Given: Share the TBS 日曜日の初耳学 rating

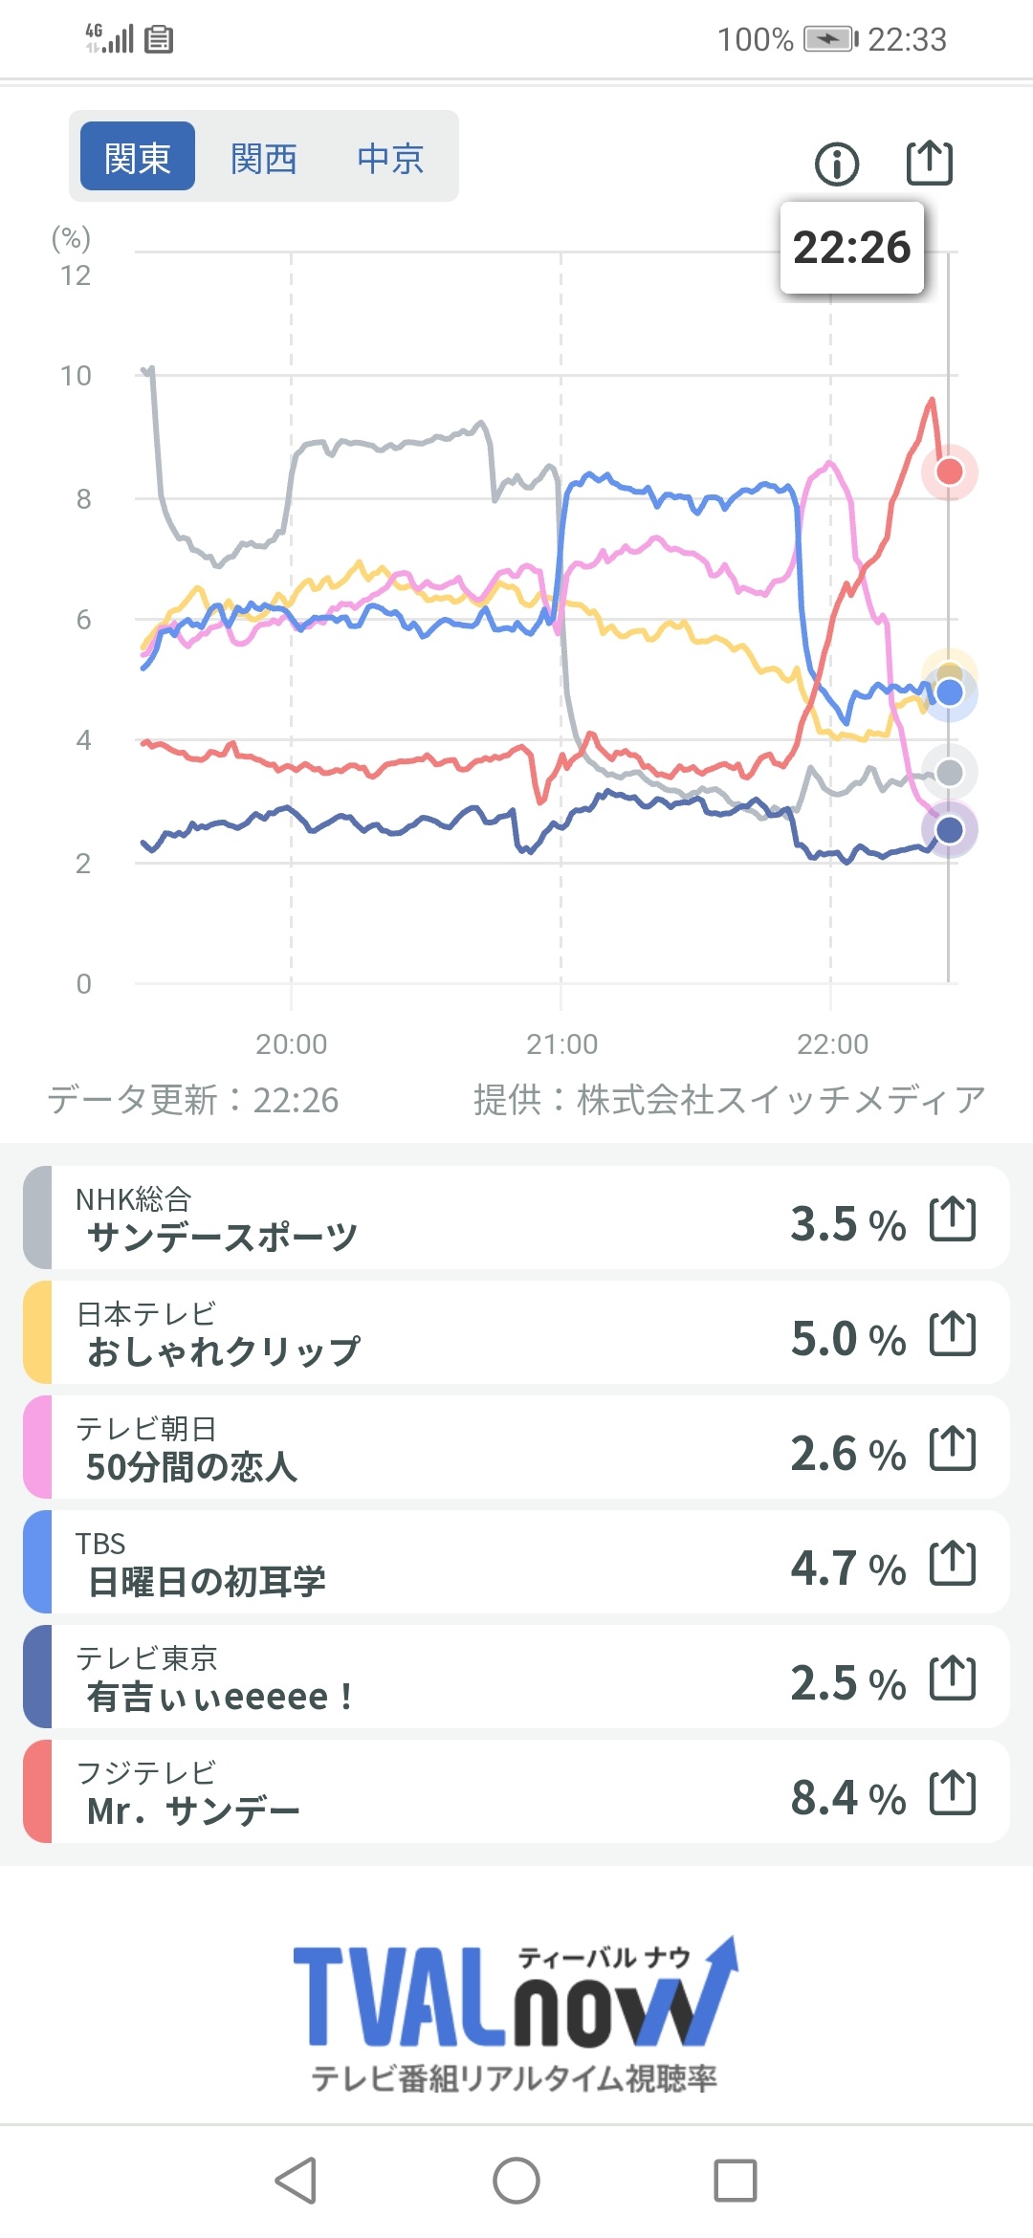Looking at the screenshot, I should pyautogui.click(x=953, y=1564).
